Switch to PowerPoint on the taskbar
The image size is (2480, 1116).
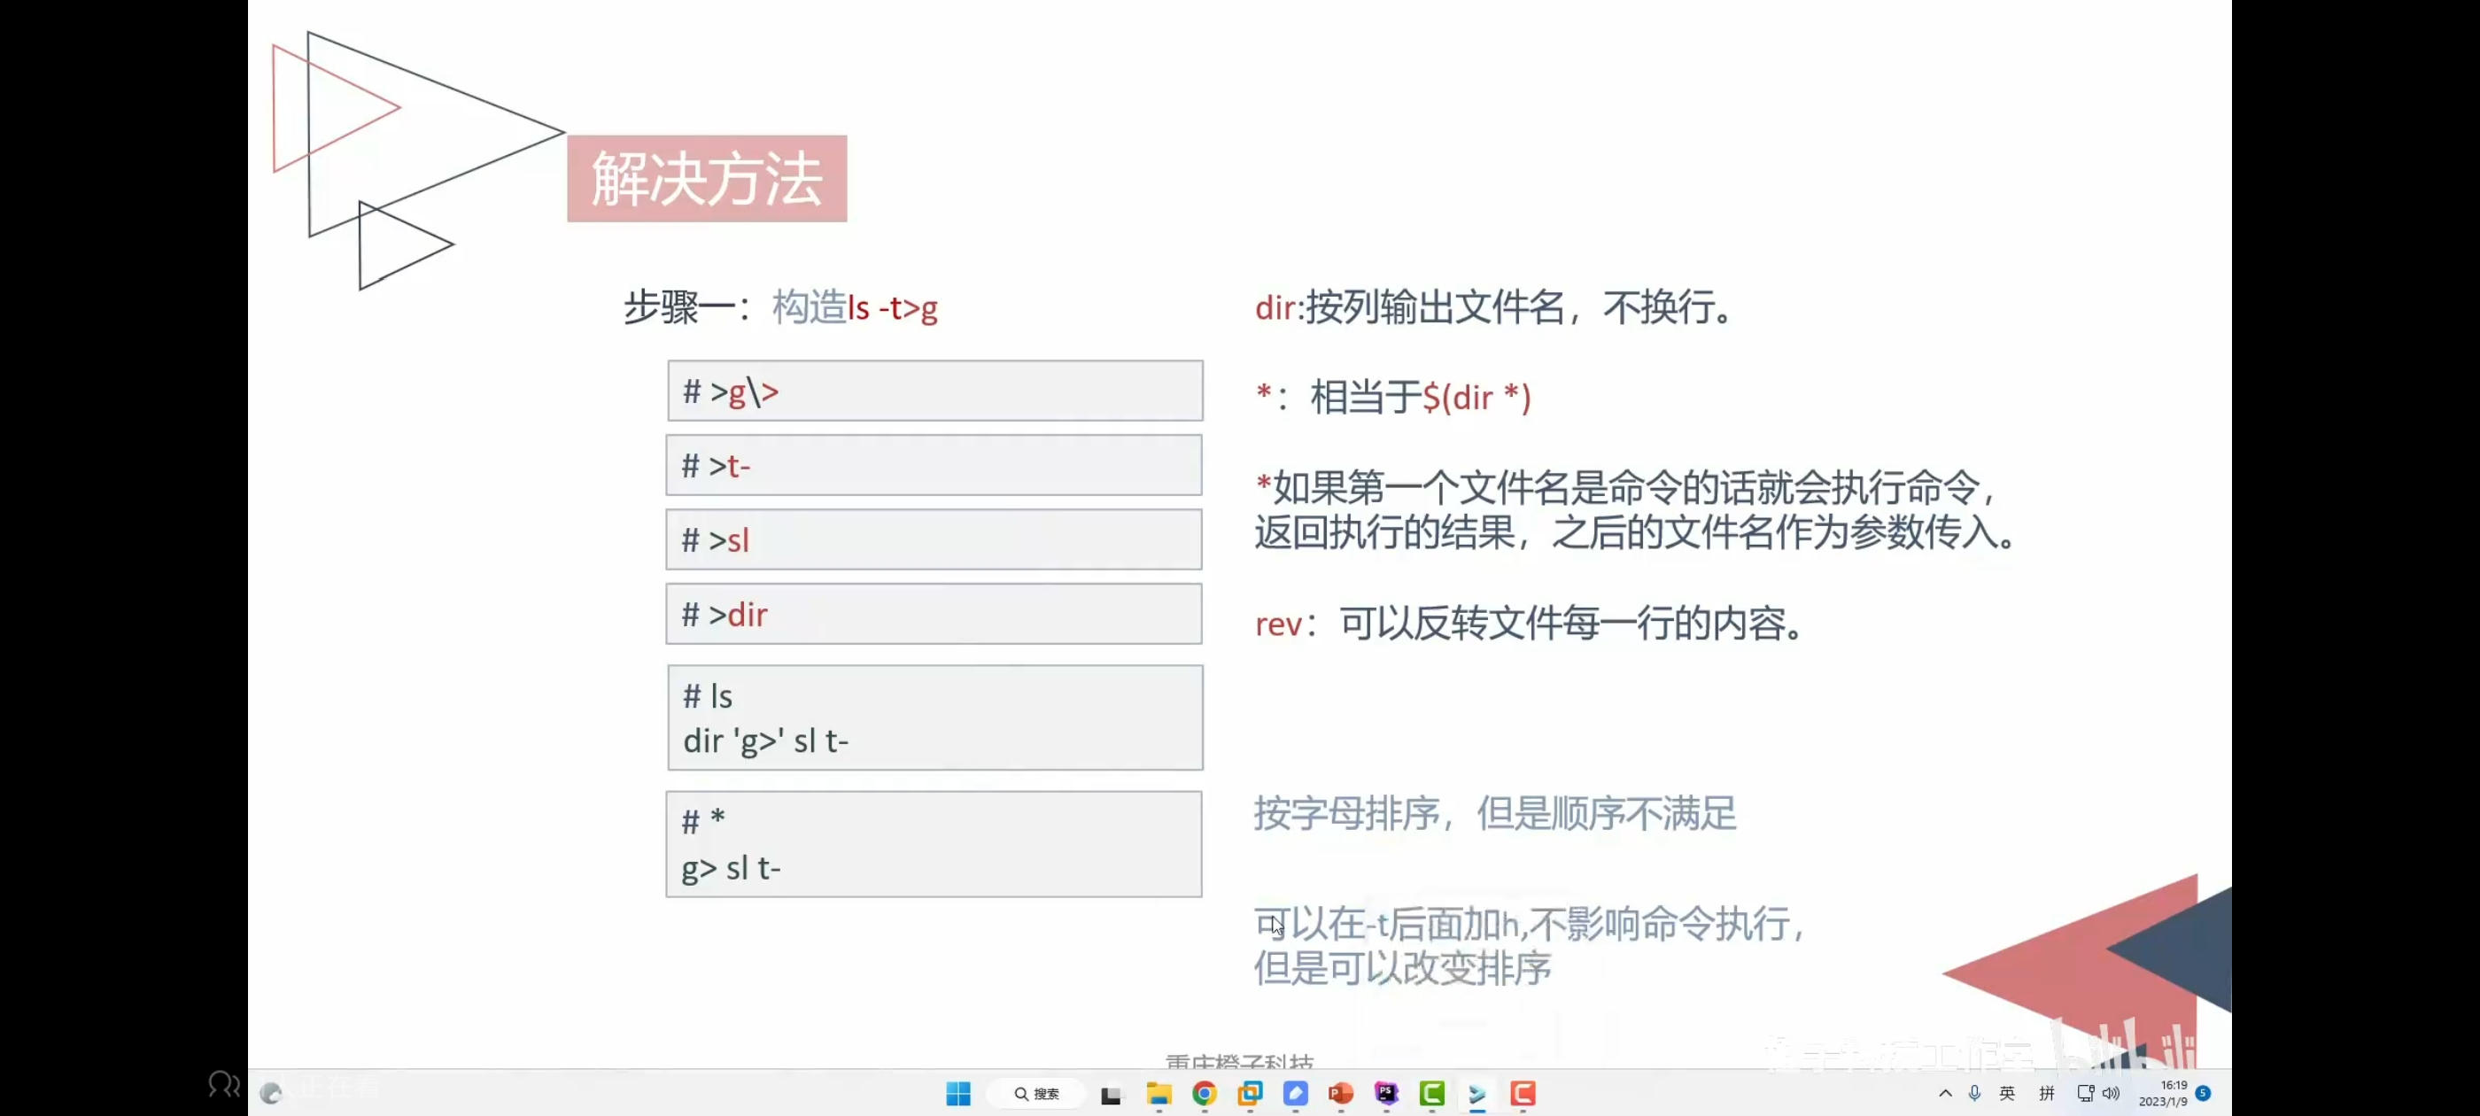(x=1340, y=1093)
